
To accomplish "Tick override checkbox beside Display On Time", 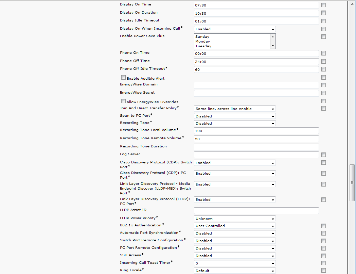I will [323, 5].
